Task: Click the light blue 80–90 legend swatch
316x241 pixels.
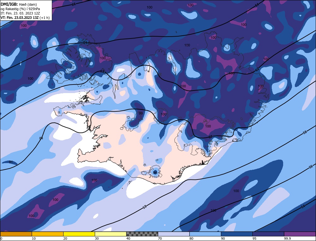Action: pyautogui.click(x=205, y=234)
